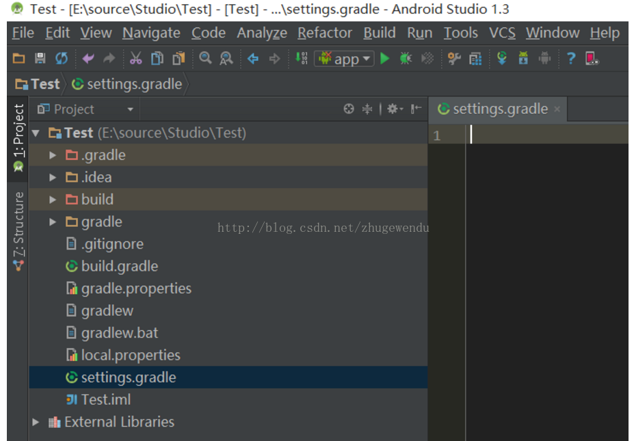Screen dimensions: 634x441
Task: Open the File menu
Action: click(23, 33)
